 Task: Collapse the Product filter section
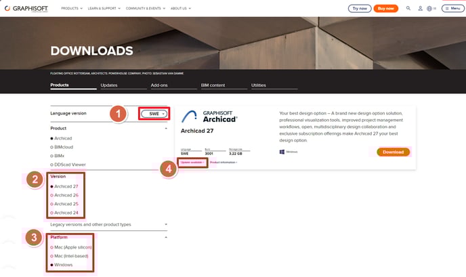tap(166, 129)
